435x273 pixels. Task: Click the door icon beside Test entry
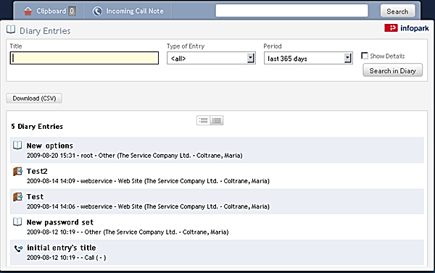click(x=17, y=196)
